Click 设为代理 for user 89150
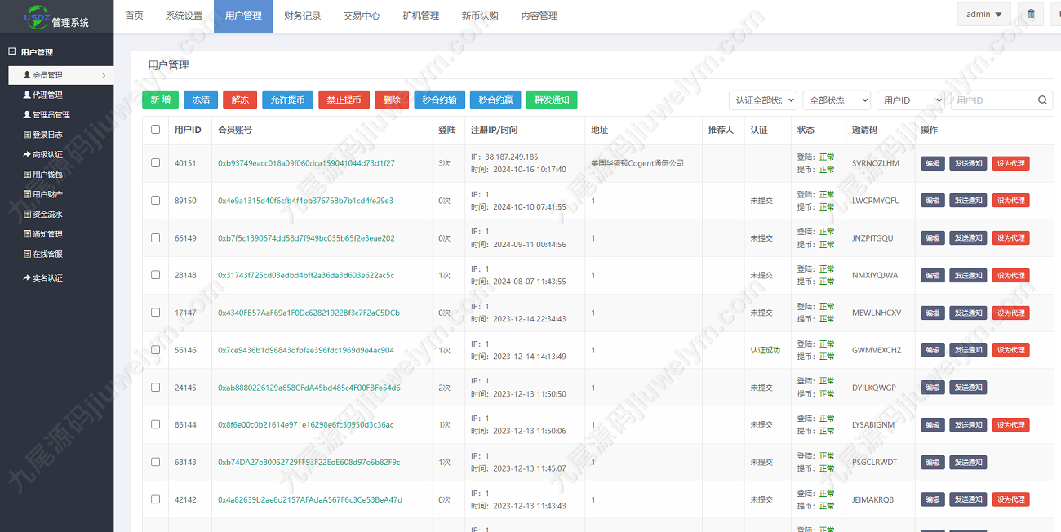 click(1010, 201)
